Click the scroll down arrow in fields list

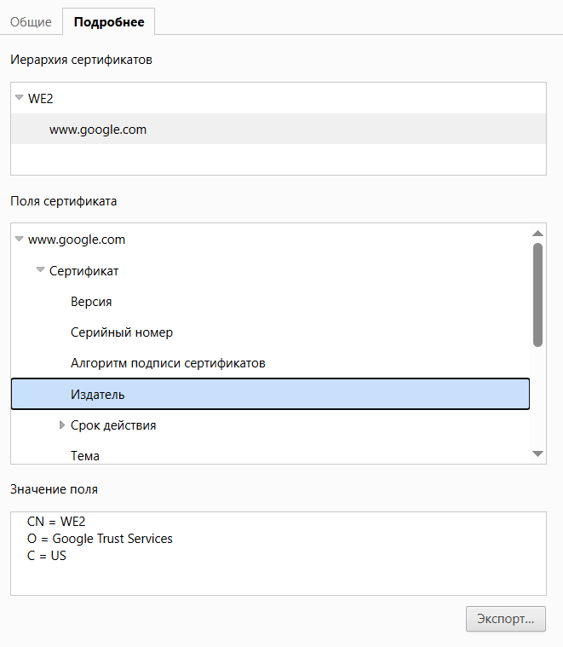click(x=537, y=454)
